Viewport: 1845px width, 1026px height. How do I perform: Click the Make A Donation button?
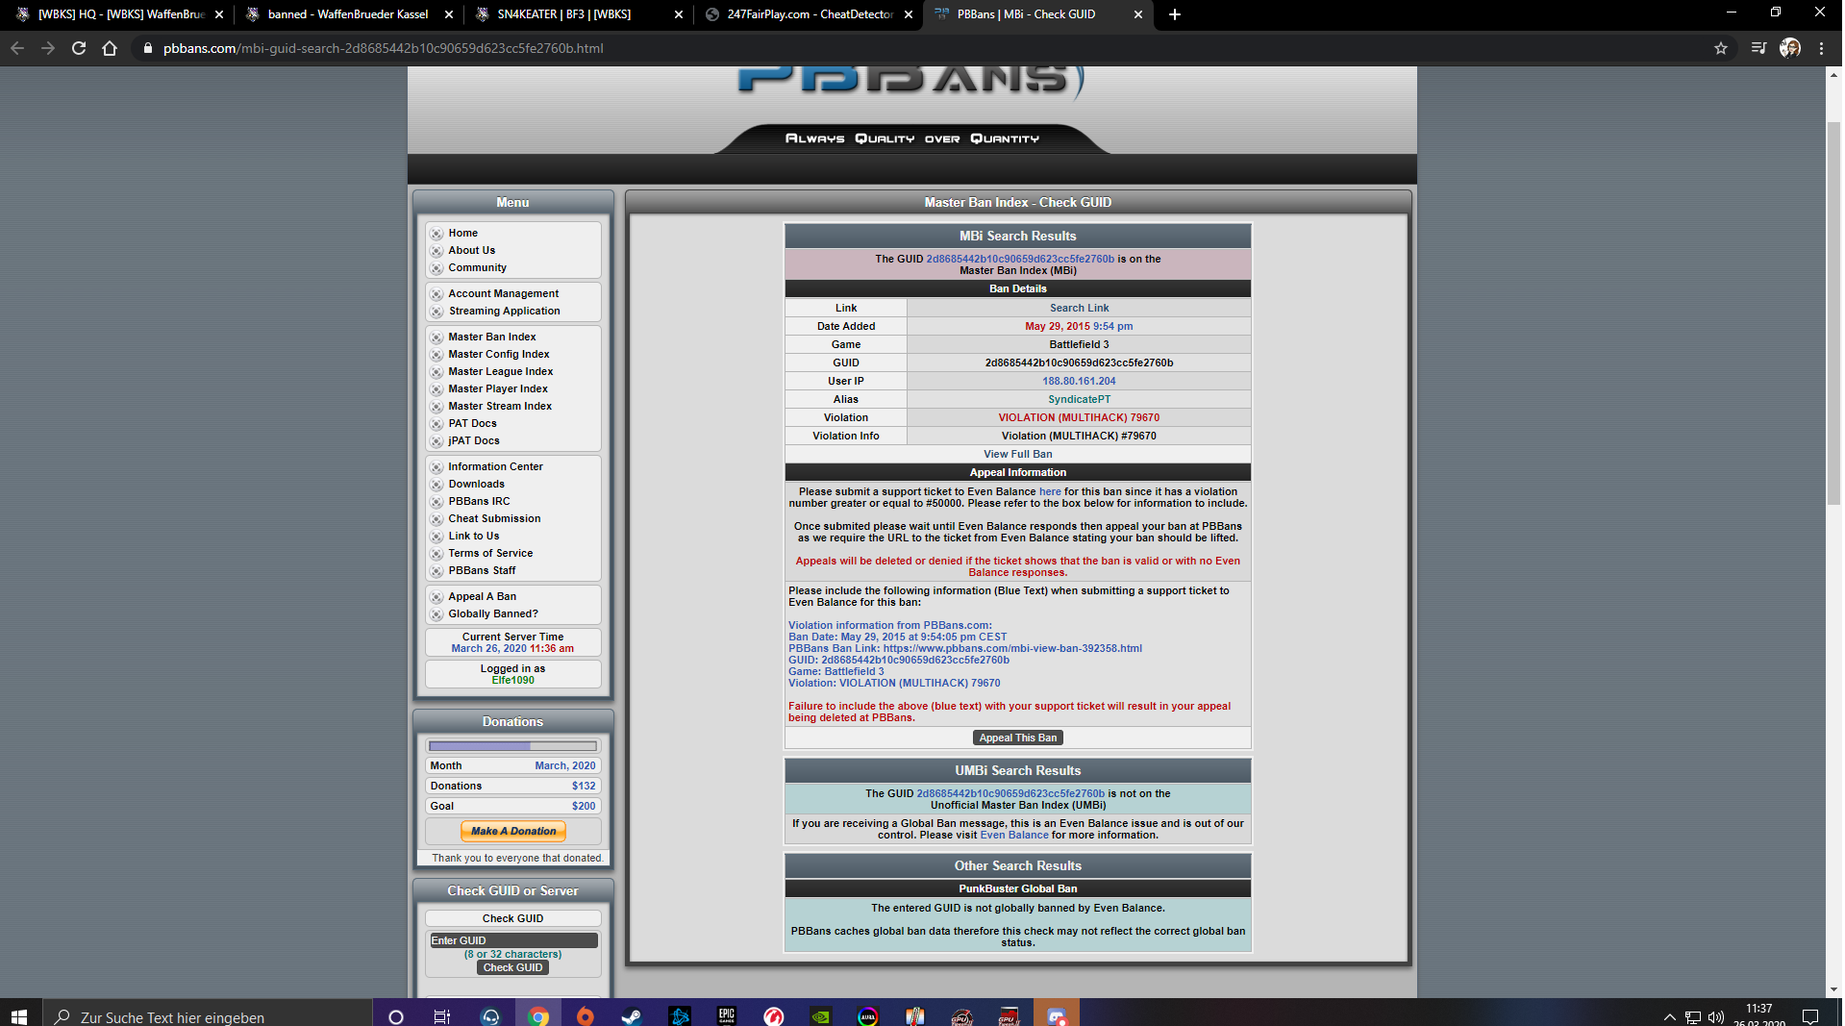pyautogui.click(x=513, y=831)
